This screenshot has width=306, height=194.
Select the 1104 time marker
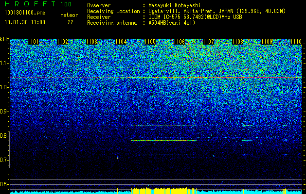121,42
